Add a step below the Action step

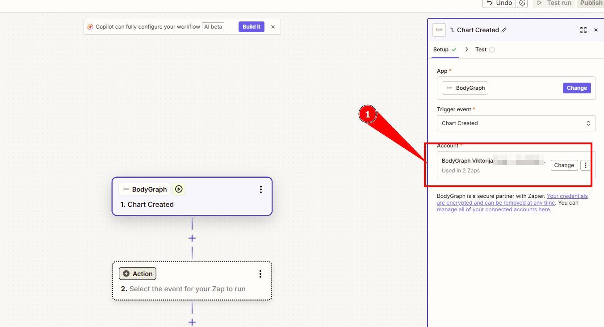click(192, 322)
